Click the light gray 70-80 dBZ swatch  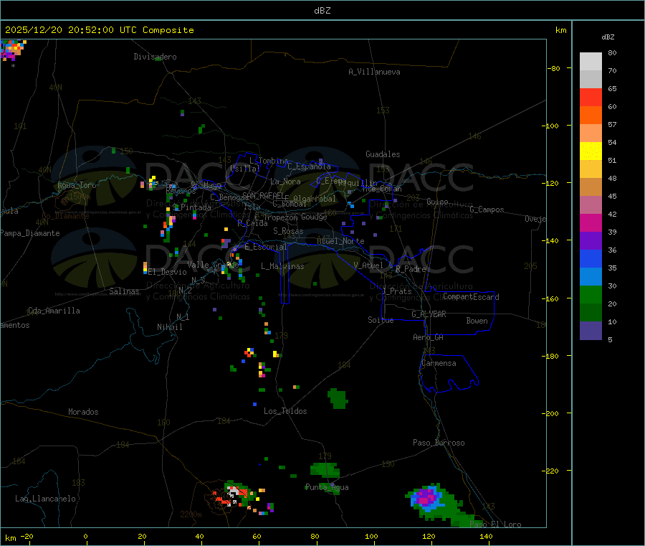tap(591, 62)
